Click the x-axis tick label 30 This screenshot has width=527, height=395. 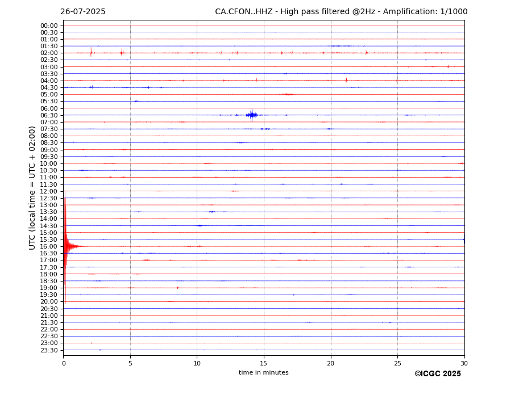[464, 363]
